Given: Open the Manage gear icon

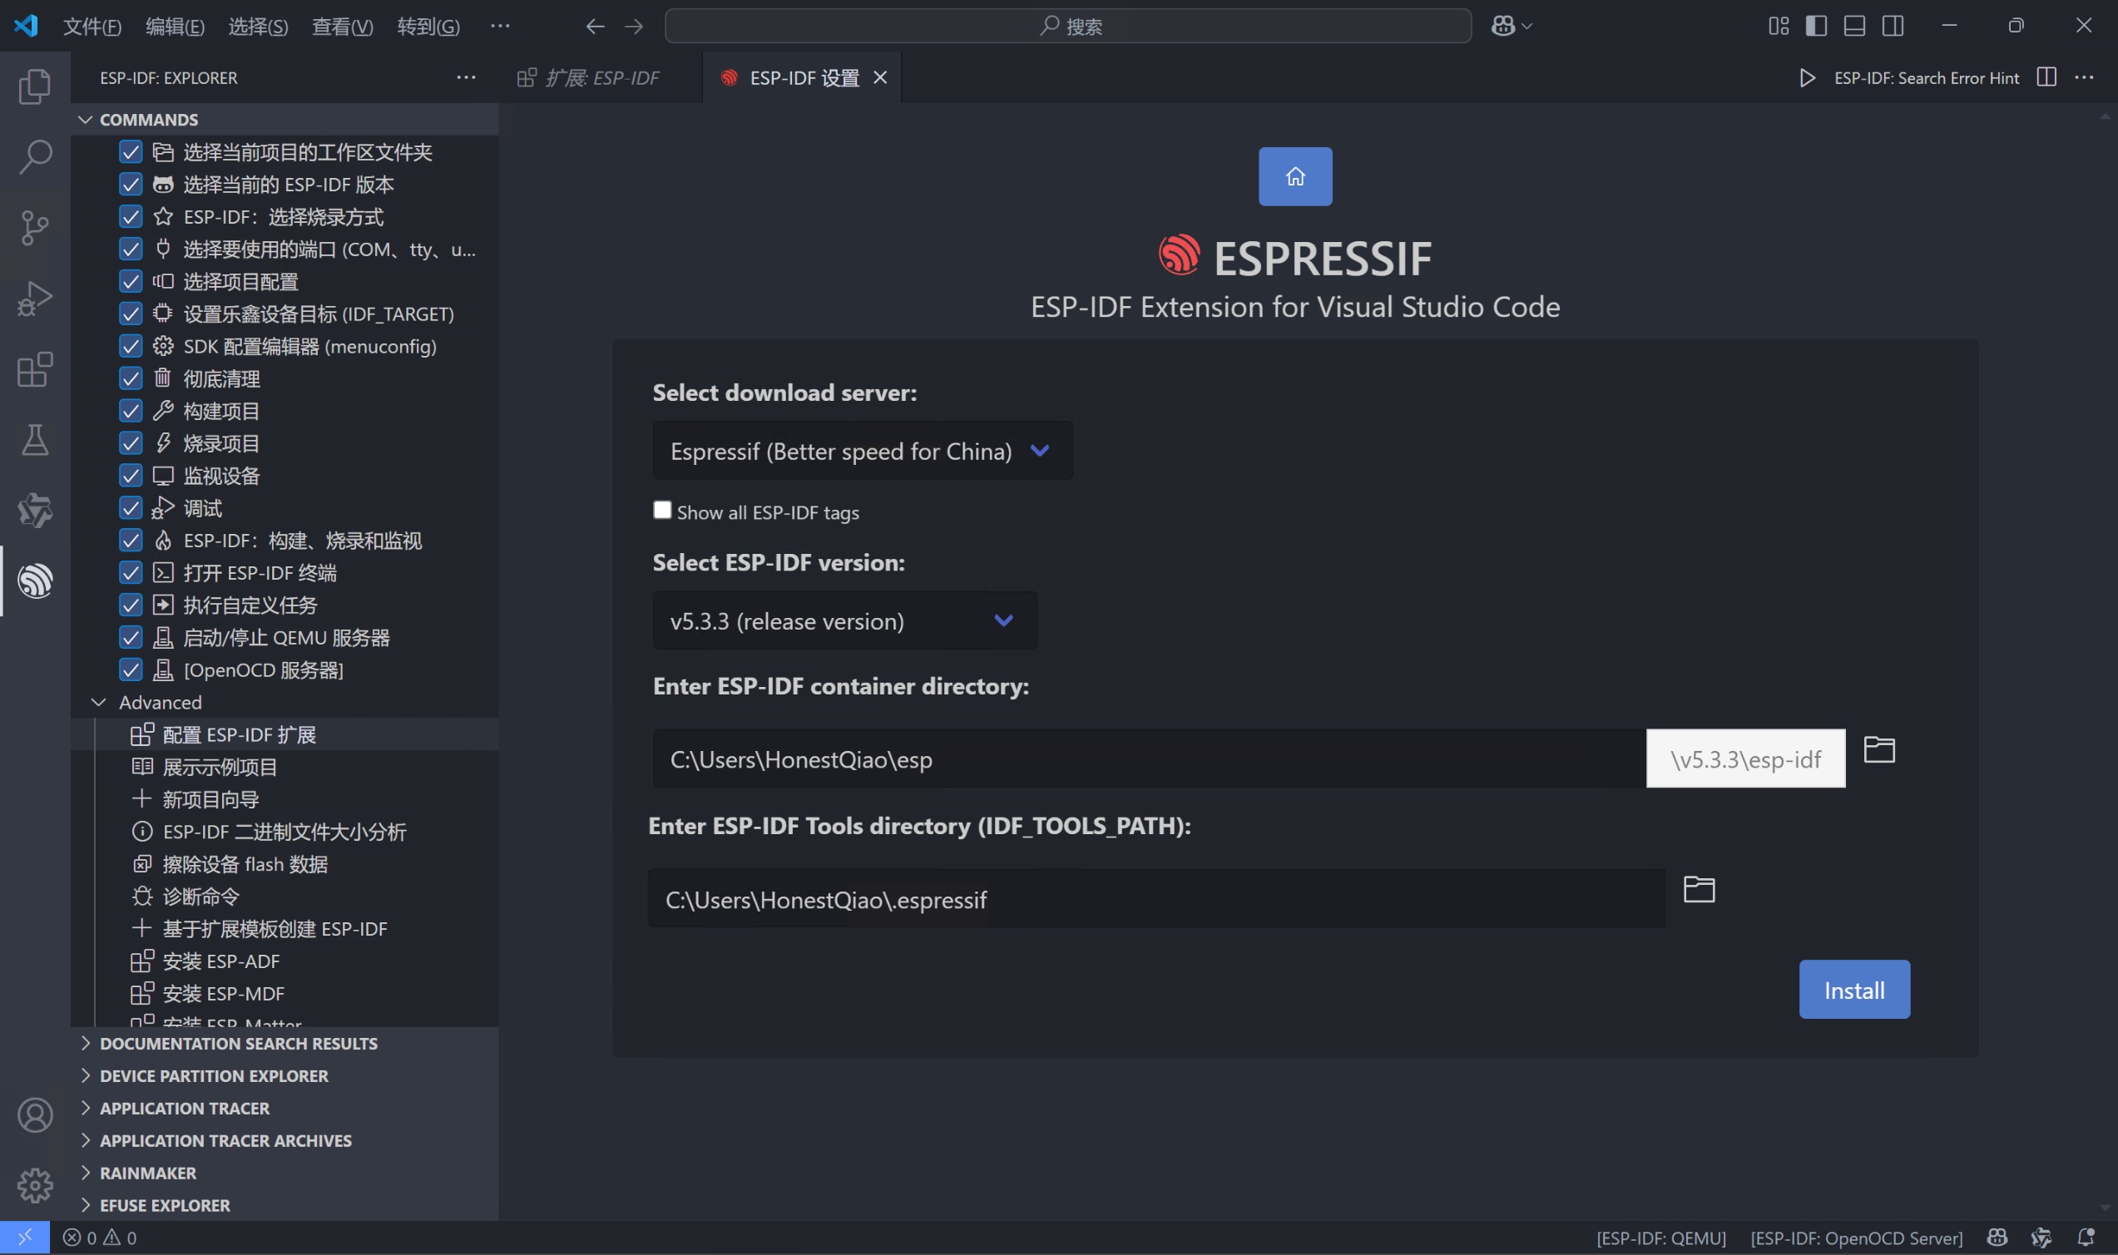Looking at the screenshot, I should point(35,1186).
